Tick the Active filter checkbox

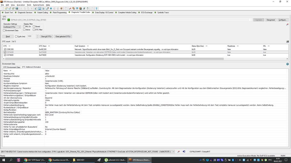click(24, 30)
